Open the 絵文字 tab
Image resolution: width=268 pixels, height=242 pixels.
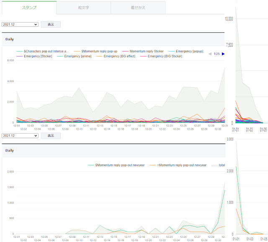tap(84, 8)
